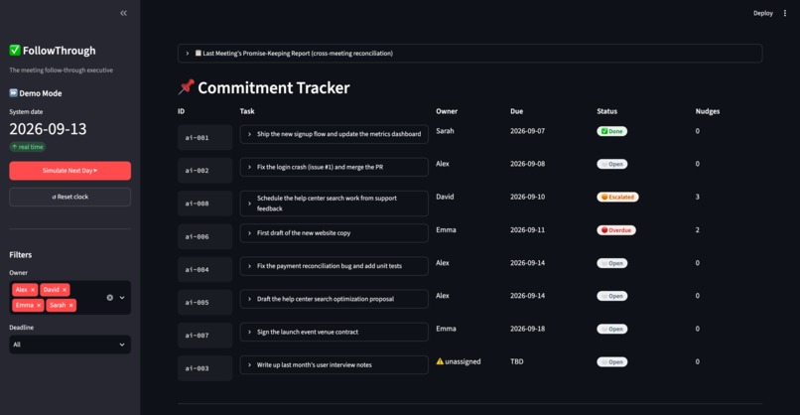Click the Status column header
Viewport: 800px width, 415px height.
[x=607, y=111]
